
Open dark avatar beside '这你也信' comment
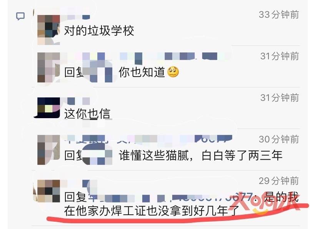[47, 108]
